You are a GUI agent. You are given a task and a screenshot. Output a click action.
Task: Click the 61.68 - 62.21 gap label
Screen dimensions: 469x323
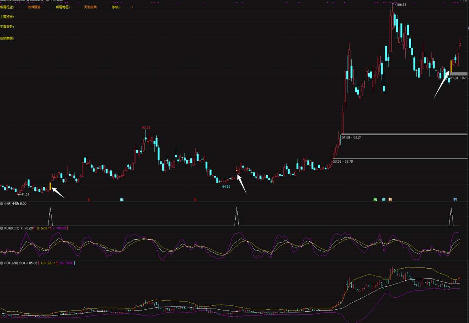(351, 137)
